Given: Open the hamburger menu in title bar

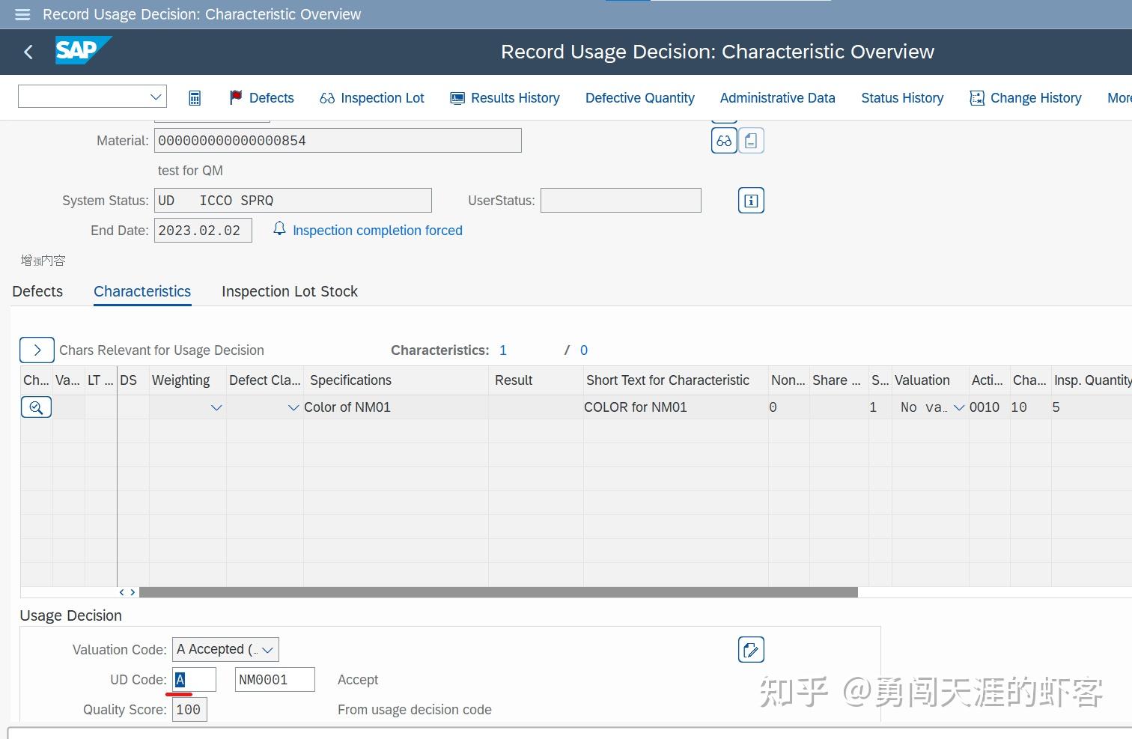Looking at the screenshot, I should click(x=22, y=14).
